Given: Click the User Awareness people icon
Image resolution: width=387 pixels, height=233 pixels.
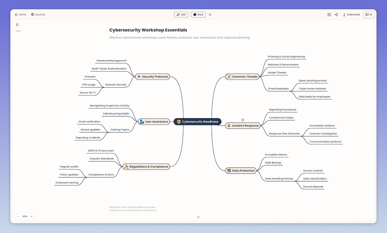Looking at the screenshot, I should tap(141, 122).
